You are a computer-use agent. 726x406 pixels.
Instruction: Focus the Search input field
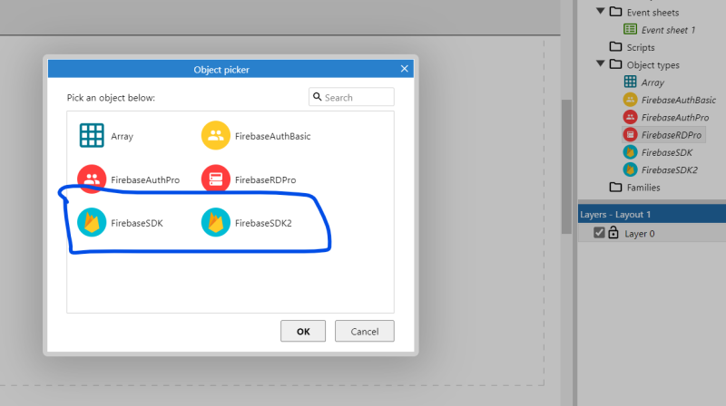[x=352, y=97]
